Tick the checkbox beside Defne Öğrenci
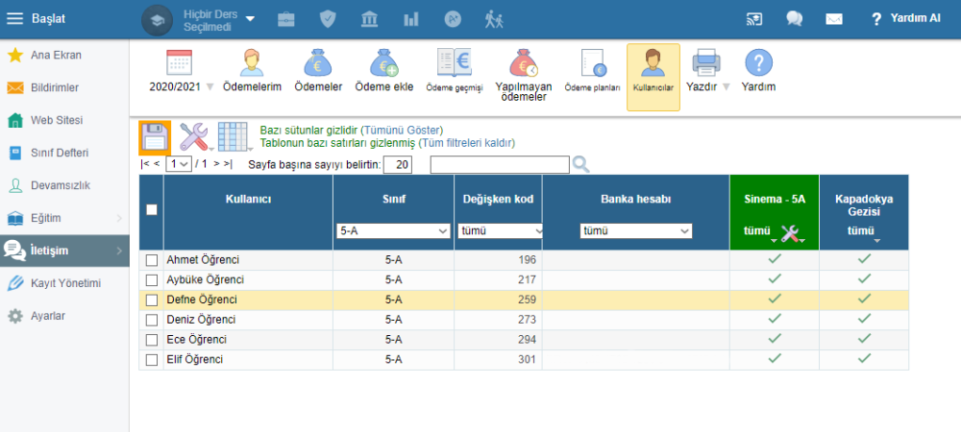 (151, 300)
